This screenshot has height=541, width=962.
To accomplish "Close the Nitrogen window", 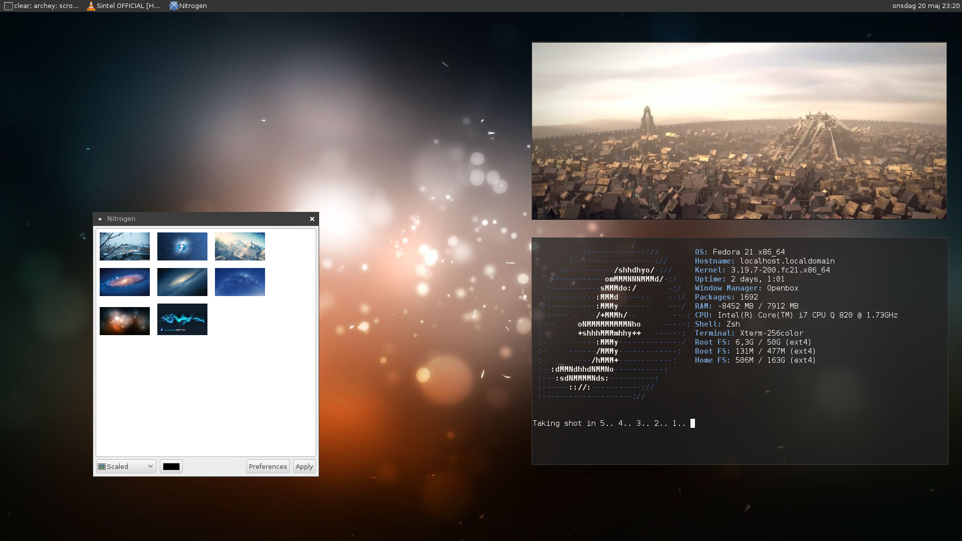I will coord(312,219).
